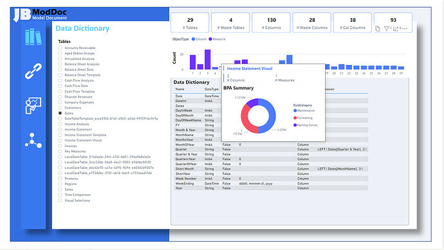The height and width of the screenshot is (250, 444).
Task: Copy visual using the copy icon
Action: click(x=378, y=28)
